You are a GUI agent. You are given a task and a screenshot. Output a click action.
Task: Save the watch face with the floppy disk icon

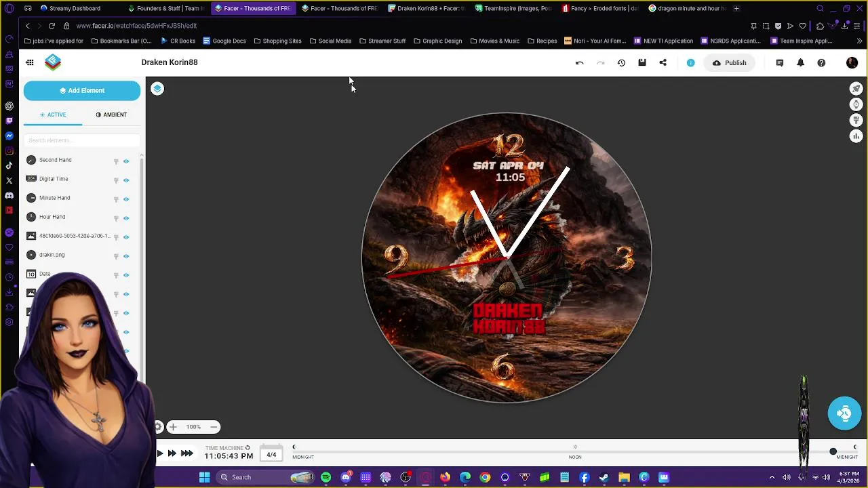pos(642,62)
